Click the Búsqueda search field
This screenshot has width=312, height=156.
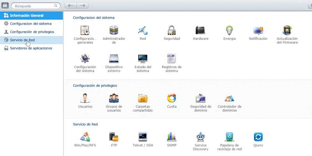click(x=36, y=6)
